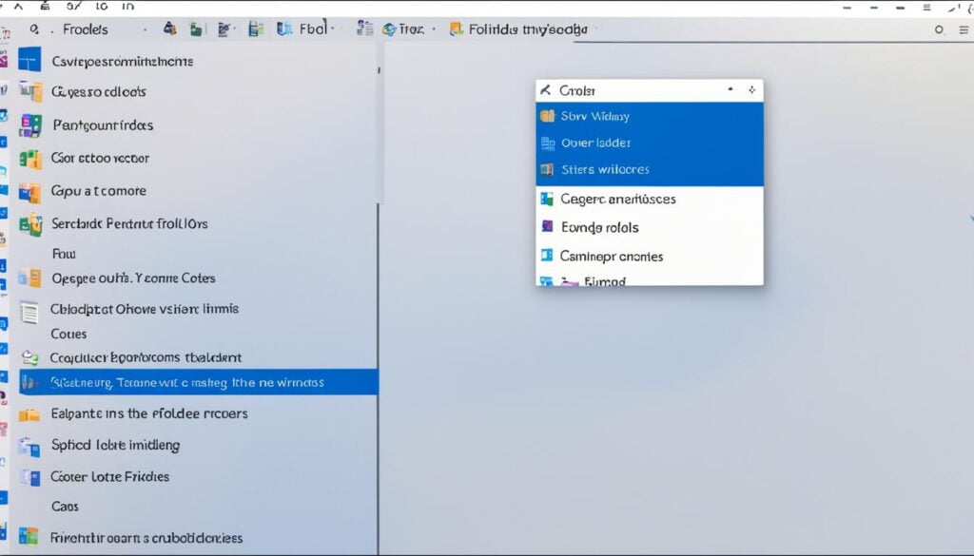This screenshot has height=556, width=974.
Task: Click the icon beside Gpu a t comore
Action: coord(29,192)
